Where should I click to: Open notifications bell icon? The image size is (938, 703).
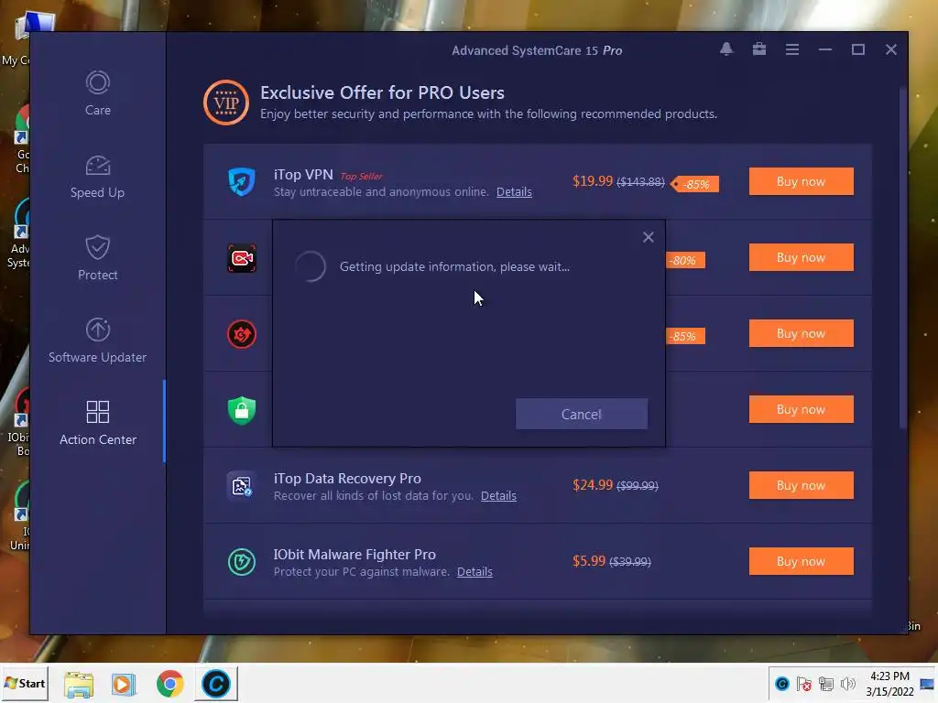point(726,49)
